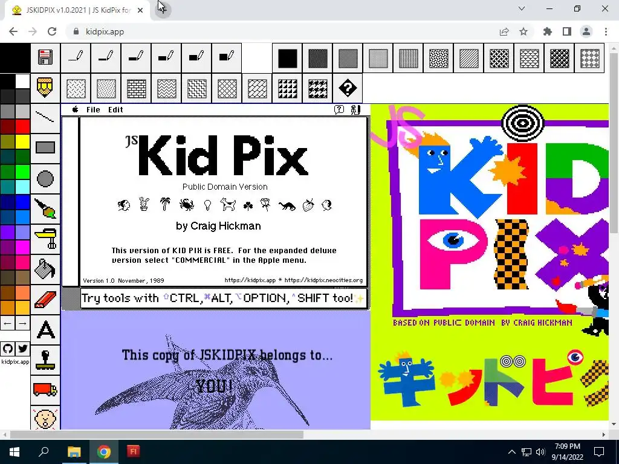
Task: Go back in browser history
Action: [x=13, y=31]
